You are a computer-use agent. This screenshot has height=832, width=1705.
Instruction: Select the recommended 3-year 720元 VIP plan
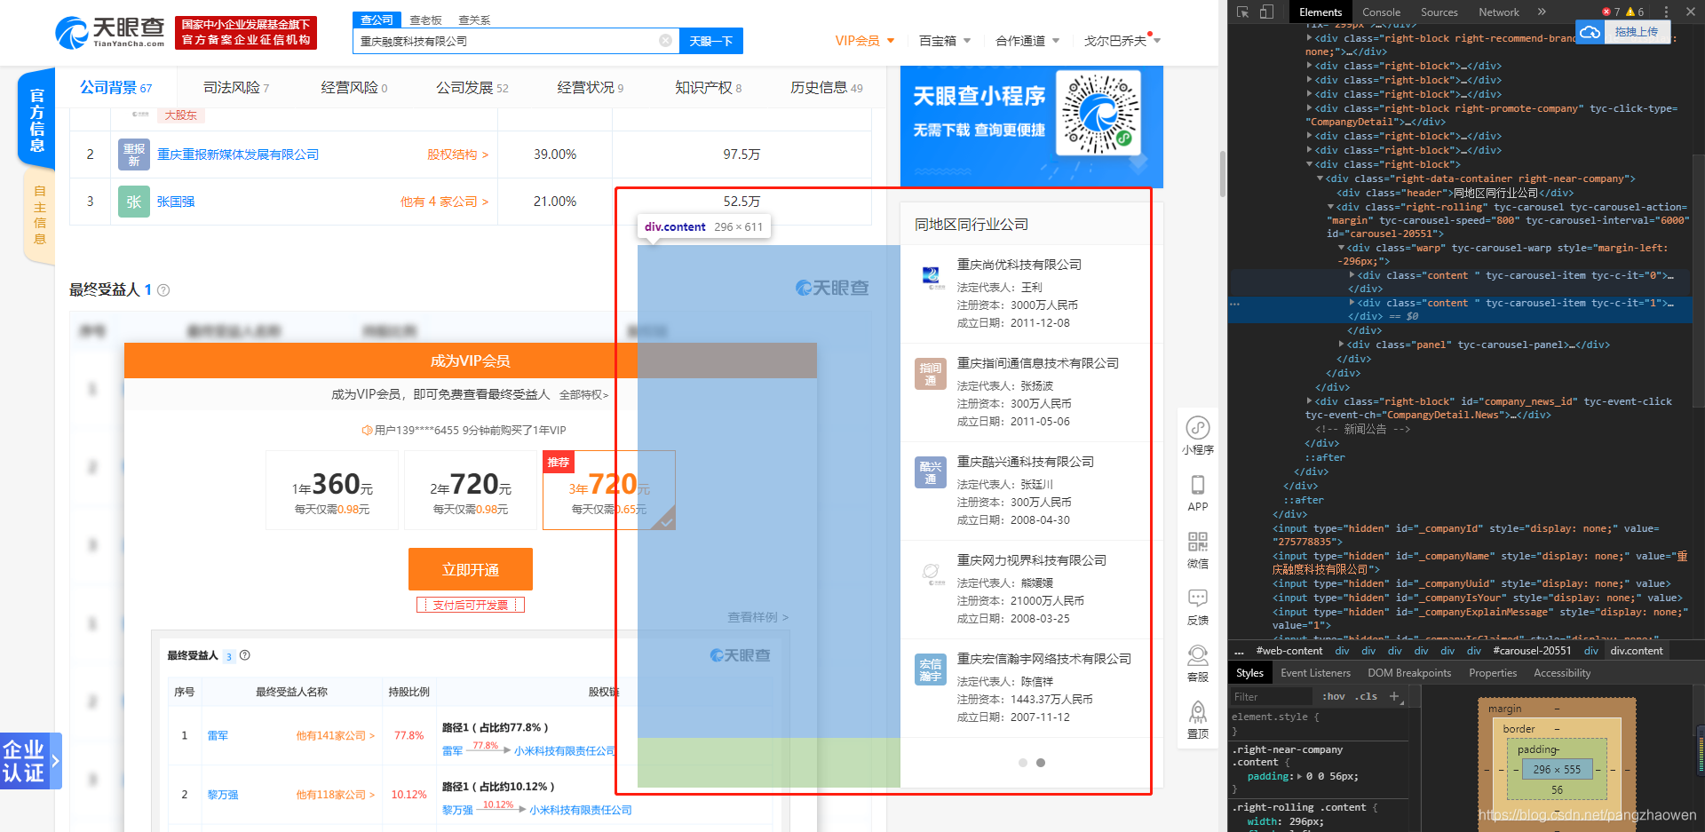pyautogui.click(x=608, y=489)
